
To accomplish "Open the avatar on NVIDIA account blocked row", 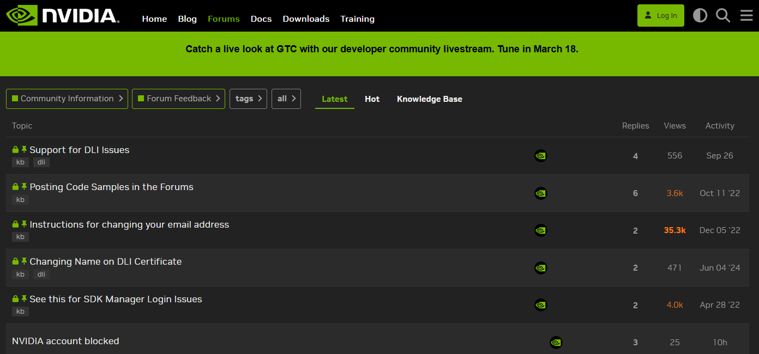I will [x=556, y=343].
